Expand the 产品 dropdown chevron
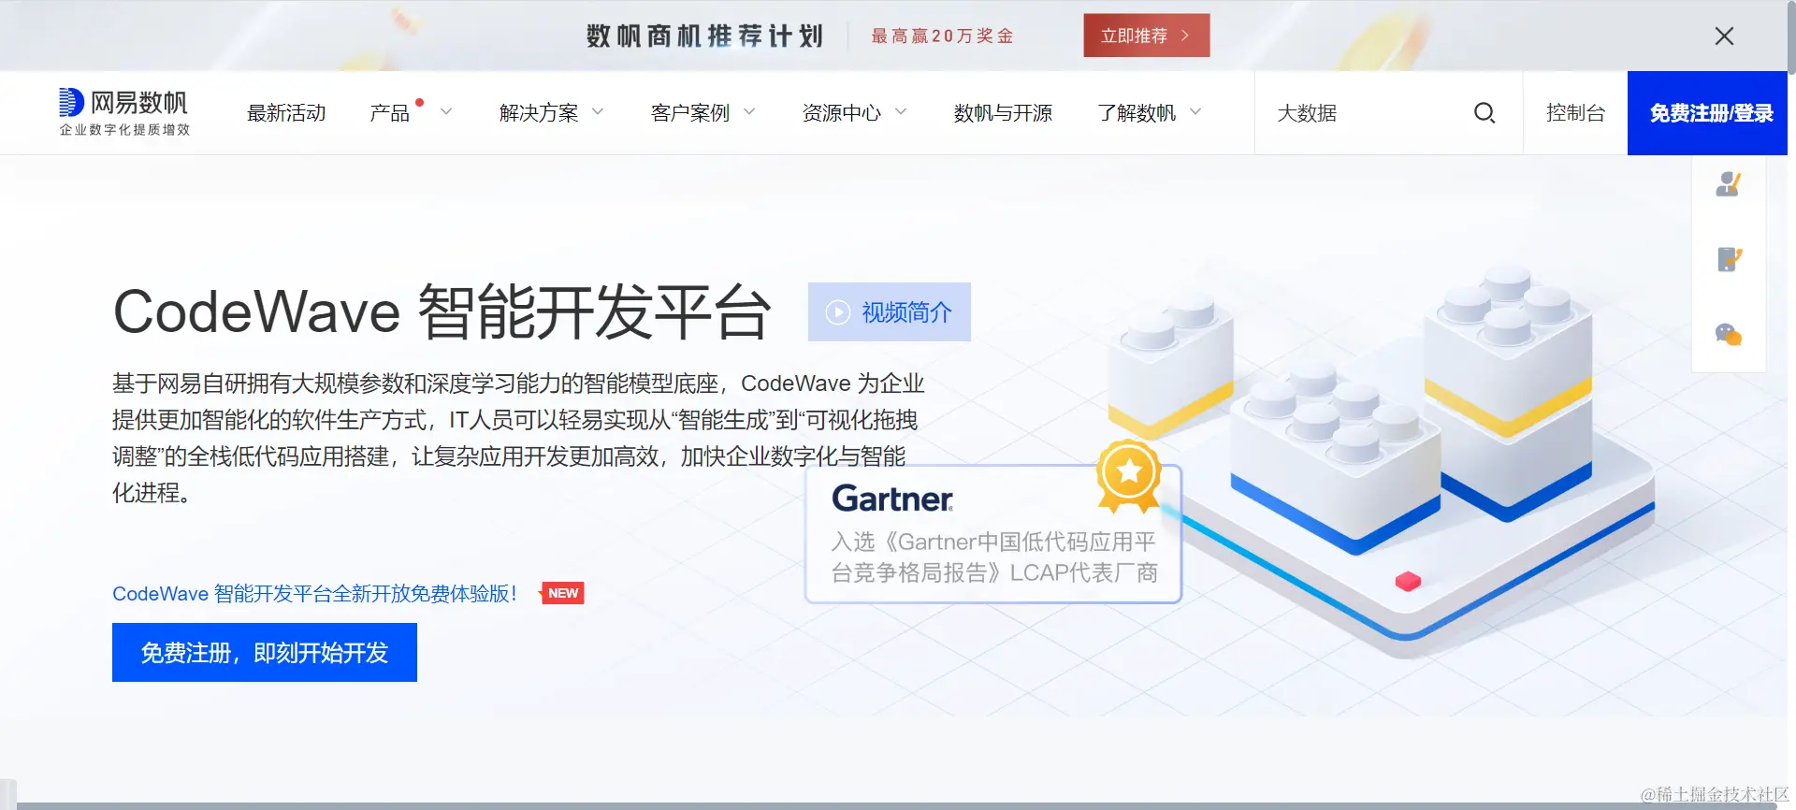The height and width of the screenshot is (810, 1796). pyautogui.click(x=446, y=111)
